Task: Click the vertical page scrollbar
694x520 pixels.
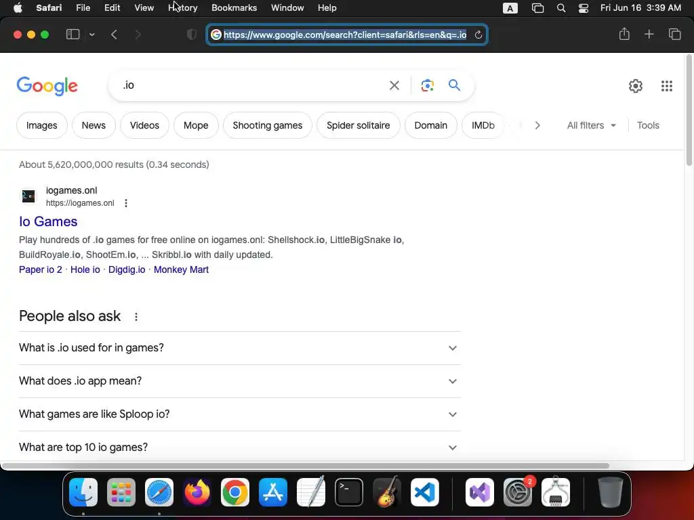Action: click(689, 110)
